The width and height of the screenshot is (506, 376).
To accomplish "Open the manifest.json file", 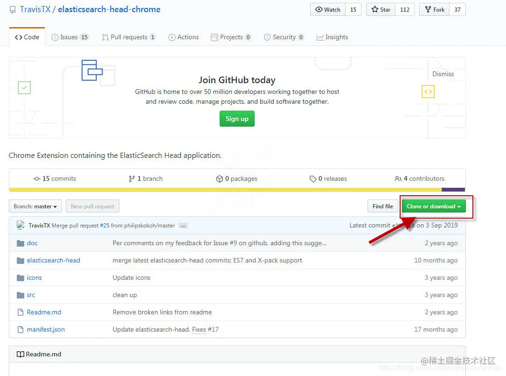I will tap(46, 329).
